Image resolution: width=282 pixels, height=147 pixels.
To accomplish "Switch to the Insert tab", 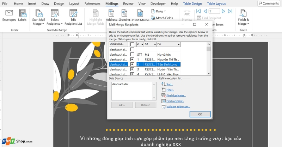I will 32,4.
